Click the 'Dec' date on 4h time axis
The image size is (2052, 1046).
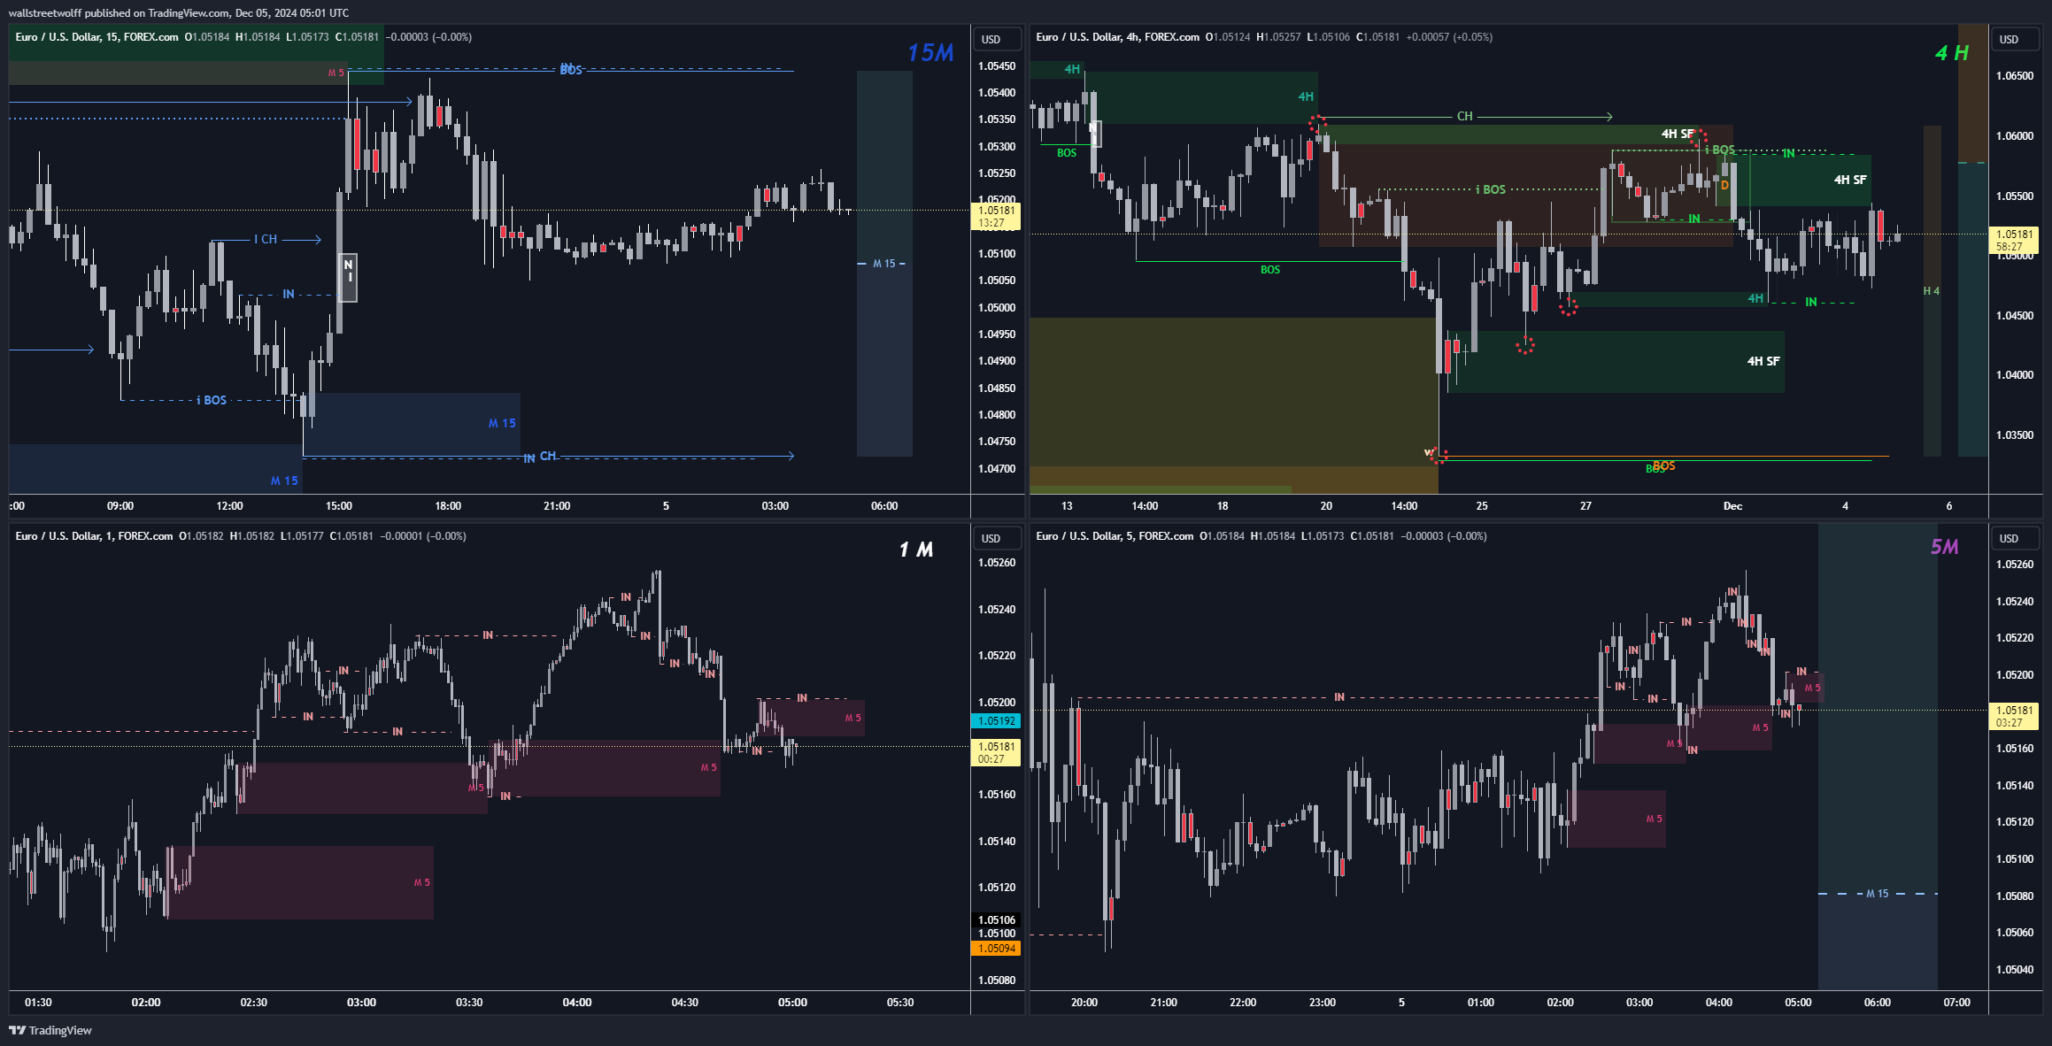click(x=1732, y=506)
